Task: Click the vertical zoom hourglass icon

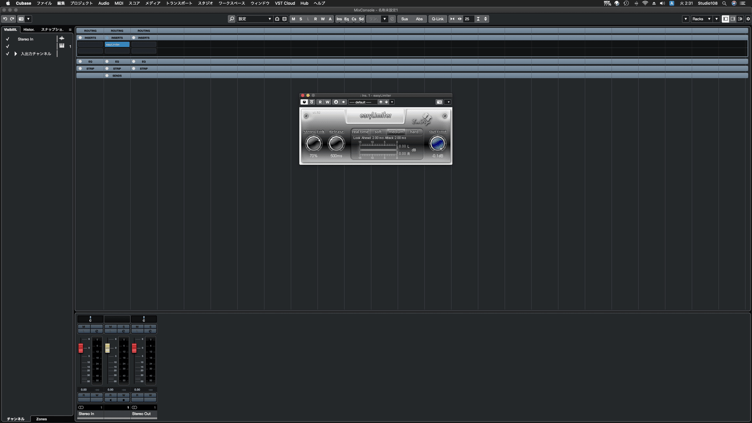Action: pyautogui.click(x=478, y=19)
